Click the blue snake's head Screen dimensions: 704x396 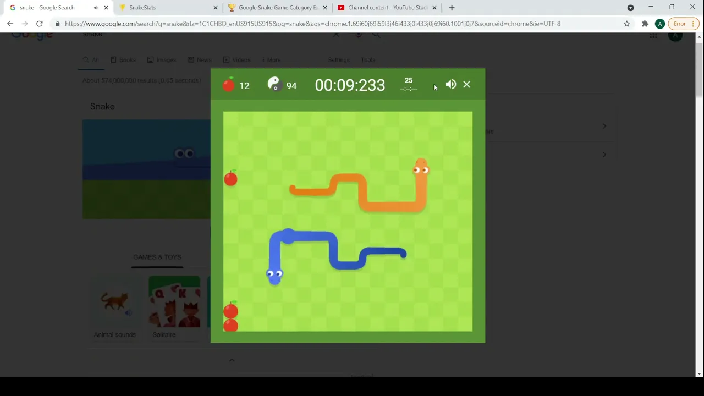(x=274, y=276)
